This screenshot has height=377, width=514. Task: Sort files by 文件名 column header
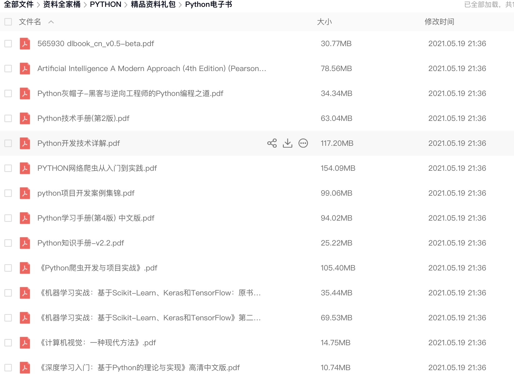point(30,22)
